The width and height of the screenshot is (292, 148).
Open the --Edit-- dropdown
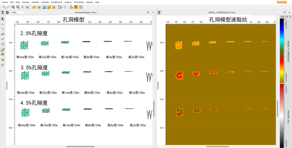pyautogui.click(x=18, y=13)
